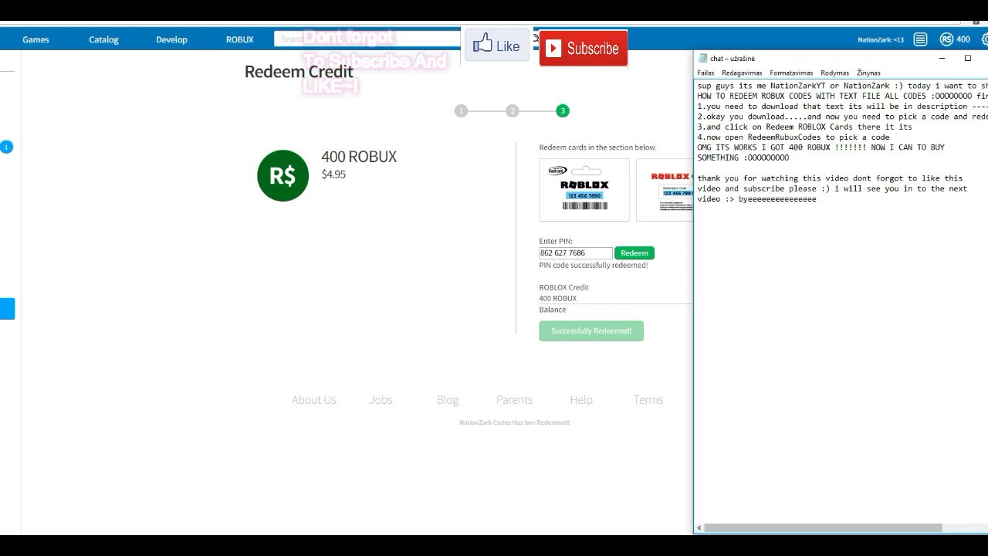Click the 'Successfully Redeemed!' button
The image size is (988, 556).
(x=591, y=331)
